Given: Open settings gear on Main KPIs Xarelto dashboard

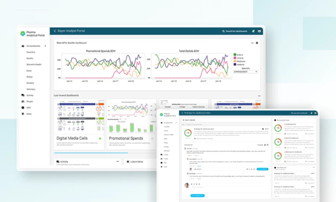Looking at the screenshot, I should (257, 43).
